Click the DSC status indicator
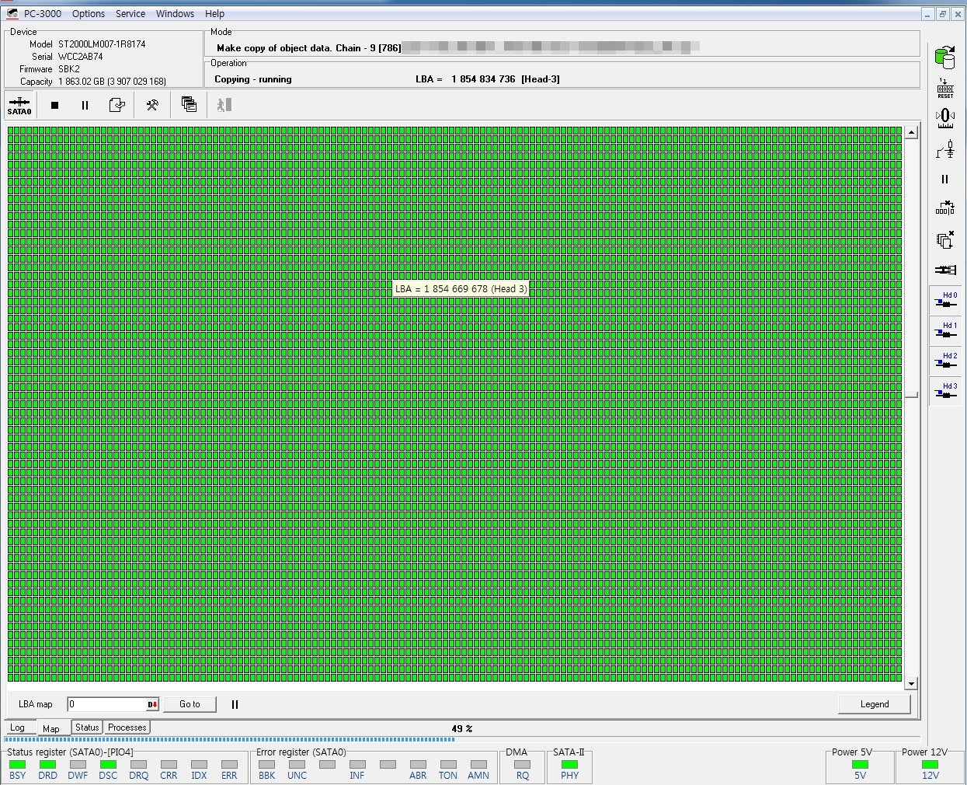The width and height of the screenshot is (967, 785). click(x=108, y=765)
